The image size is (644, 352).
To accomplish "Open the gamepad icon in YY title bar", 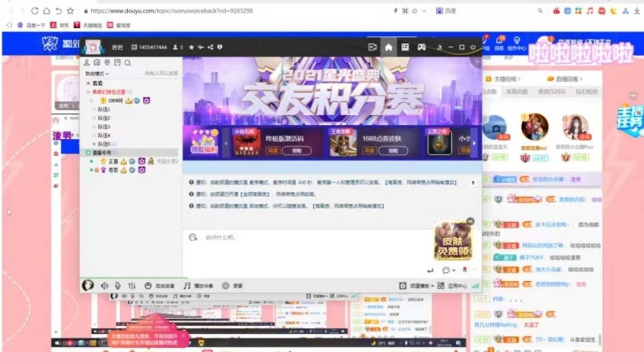I will (x=422, y=47).
